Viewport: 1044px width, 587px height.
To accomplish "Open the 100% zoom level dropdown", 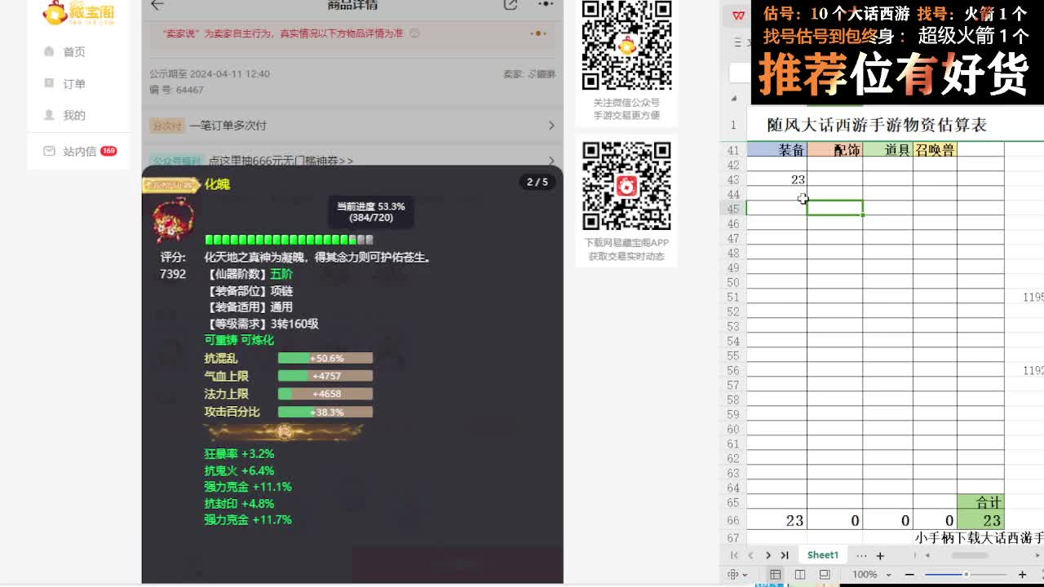I will tap(873, 573).
